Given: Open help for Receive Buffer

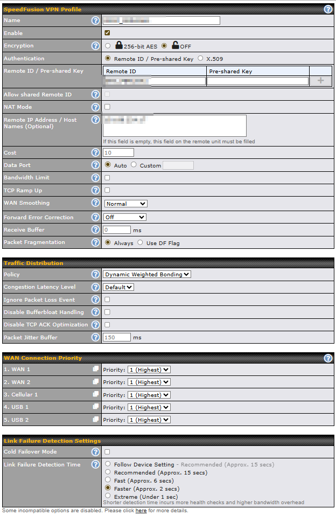Looking at the screenshot, I should tap(95, 229).
